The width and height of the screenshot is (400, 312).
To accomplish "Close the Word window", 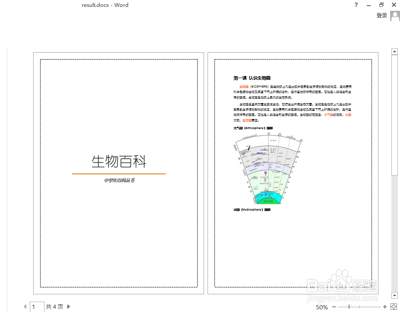I will coord(394,5).
